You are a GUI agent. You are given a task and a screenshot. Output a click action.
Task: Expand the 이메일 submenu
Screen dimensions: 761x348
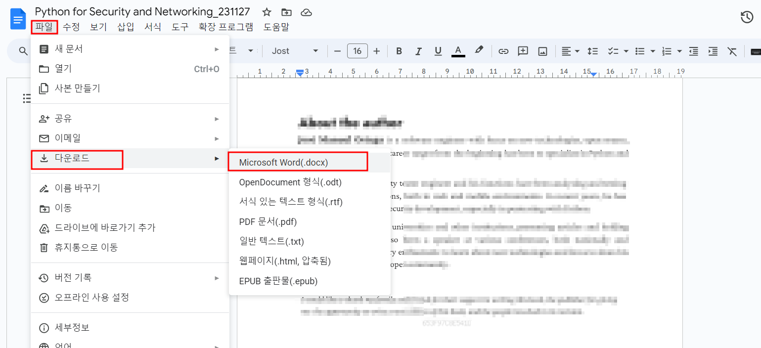[130, 138]
